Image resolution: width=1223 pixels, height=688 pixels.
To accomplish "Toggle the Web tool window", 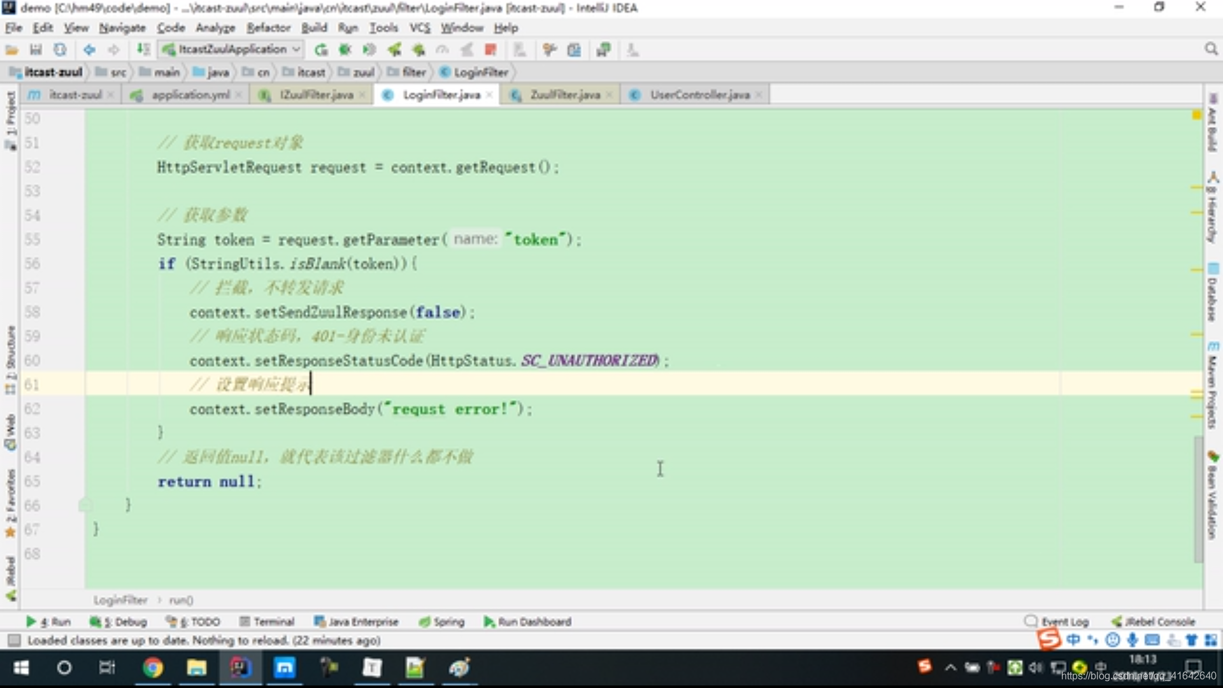I will click(x=10, y=432).
